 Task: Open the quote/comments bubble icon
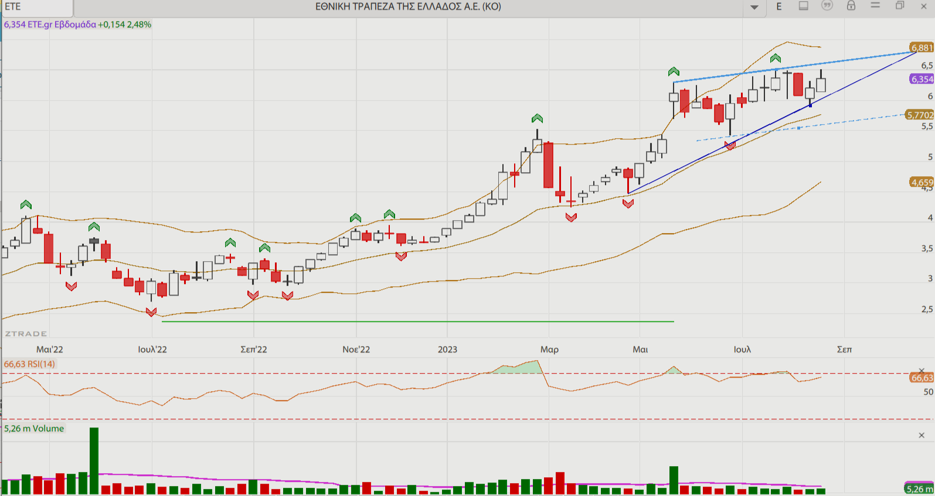click(827, 6)
